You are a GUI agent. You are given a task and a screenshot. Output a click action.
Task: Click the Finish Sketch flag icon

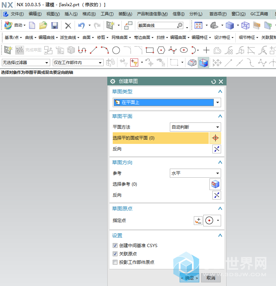pyautogui.click(x=20, y=50)
